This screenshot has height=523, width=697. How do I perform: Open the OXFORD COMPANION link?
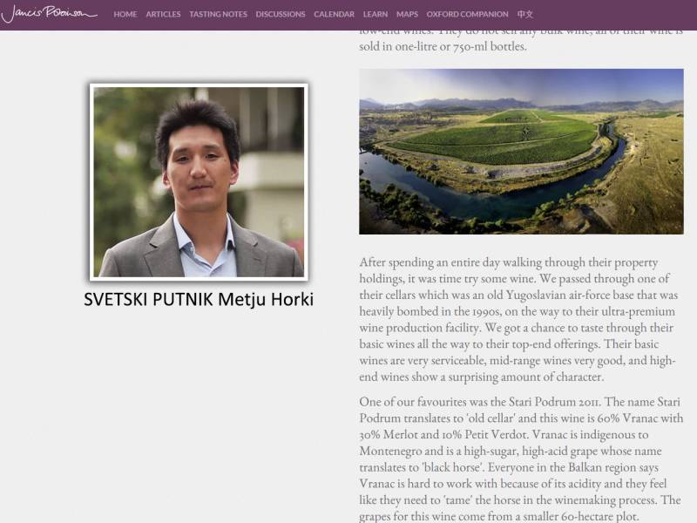[468, 15]
